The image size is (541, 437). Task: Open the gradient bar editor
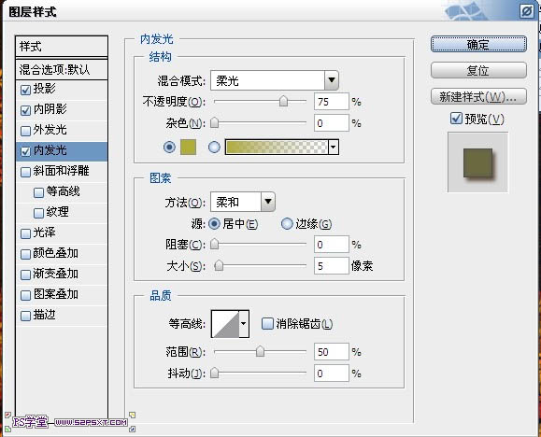click(x=277, y=148)
